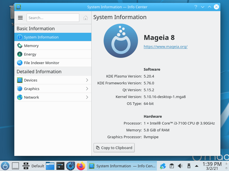This screenshot has height=171, width=229.
Task: Open System Settings sliders icon in taskbar
Action: [x=60, y=166]
